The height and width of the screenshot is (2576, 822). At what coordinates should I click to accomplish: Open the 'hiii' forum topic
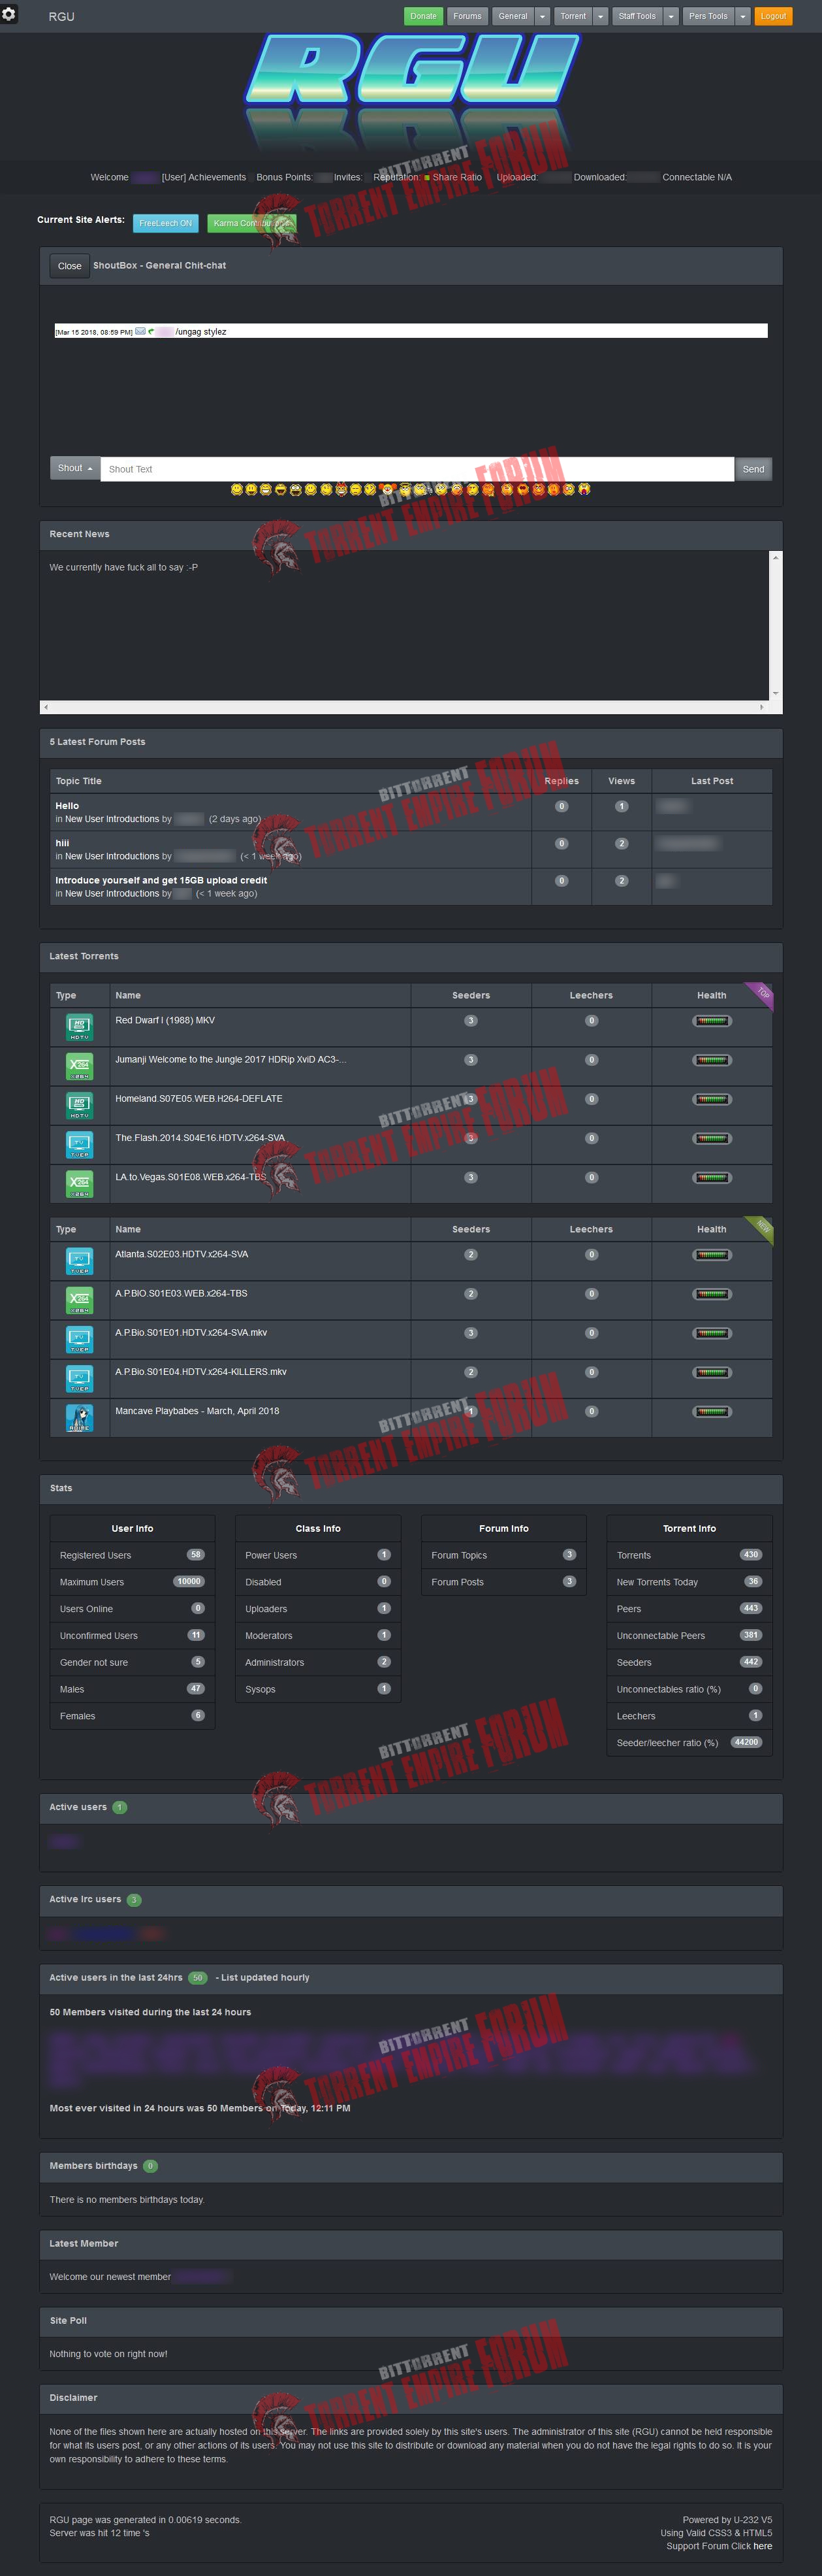[x=62, y=843]
